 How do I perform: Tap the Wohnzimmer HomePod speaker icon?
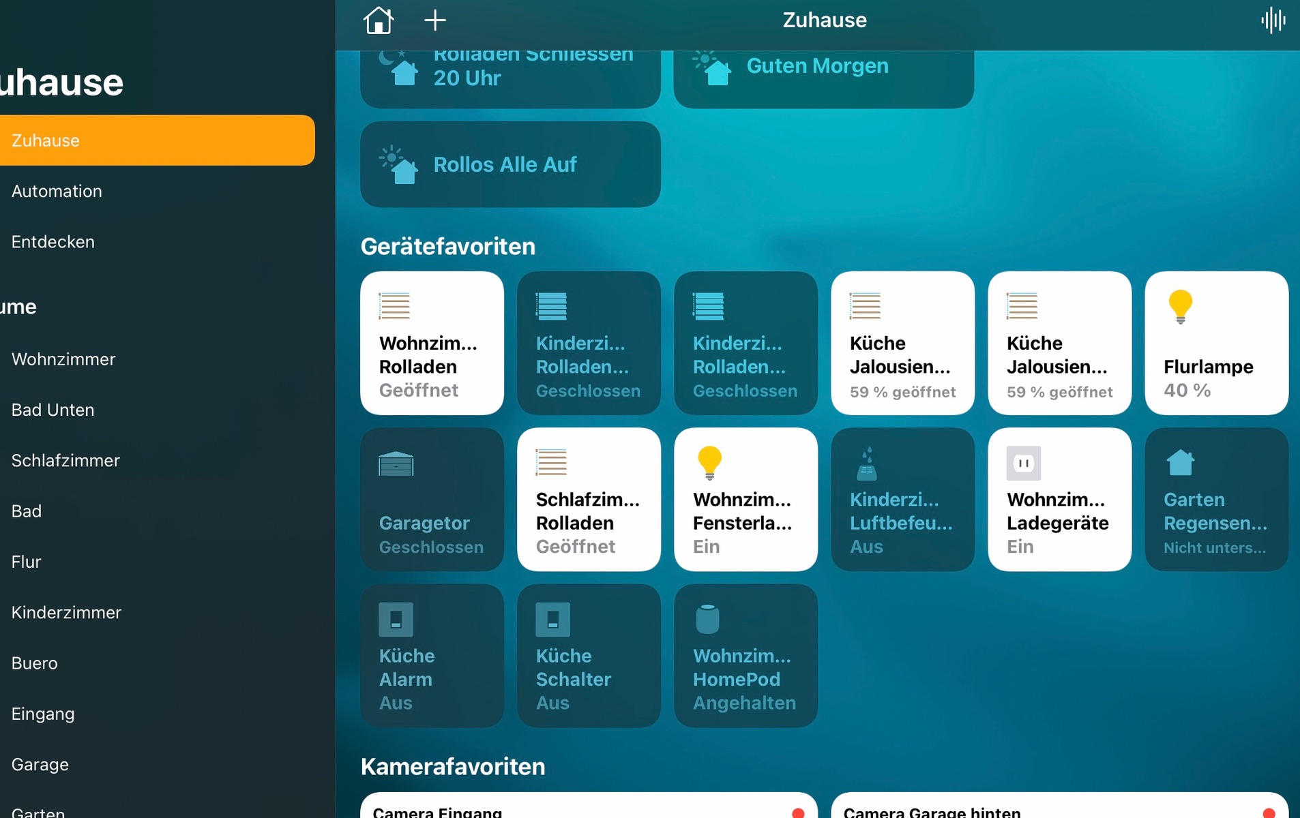click(x=707, y=619)
